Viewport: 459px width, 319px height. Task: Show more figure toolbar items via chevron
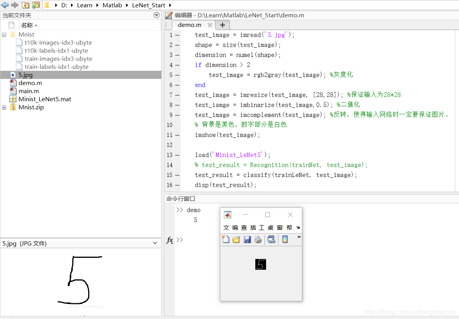pos(299,237)
